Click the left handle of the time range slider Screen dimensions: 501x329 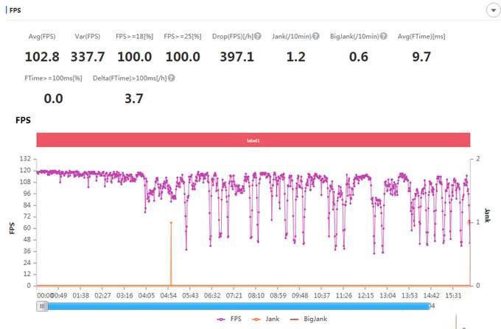pyautogui.click(x=43, y=305)
